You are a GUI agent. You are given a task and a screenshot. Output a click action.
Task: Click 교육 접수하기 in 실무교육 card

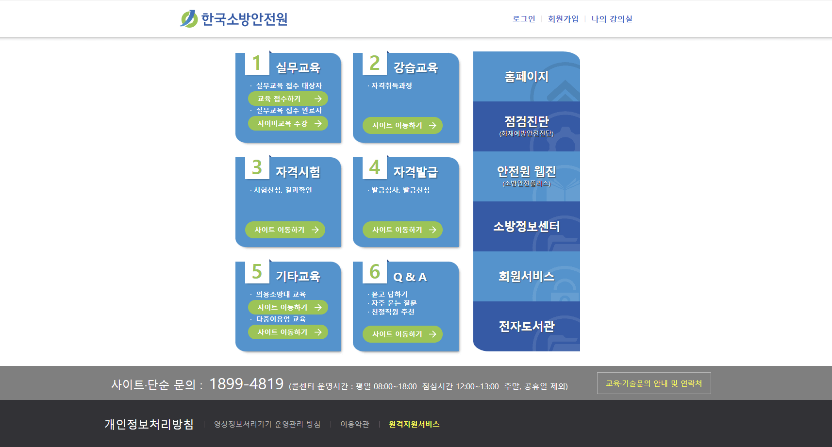coord(287,98)
